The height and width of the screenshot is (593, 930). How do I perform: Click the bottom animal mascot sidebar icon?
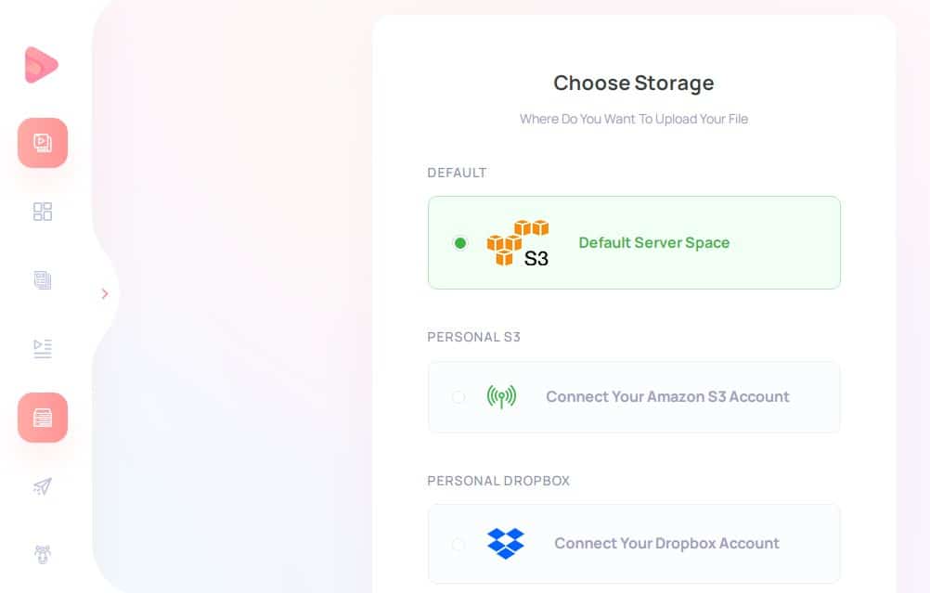[43, 554]
